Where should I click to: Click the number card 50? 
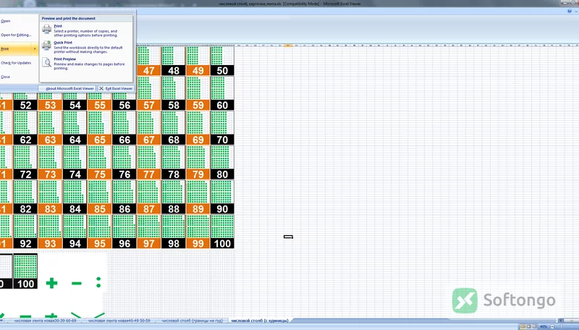tap(222, 61)
